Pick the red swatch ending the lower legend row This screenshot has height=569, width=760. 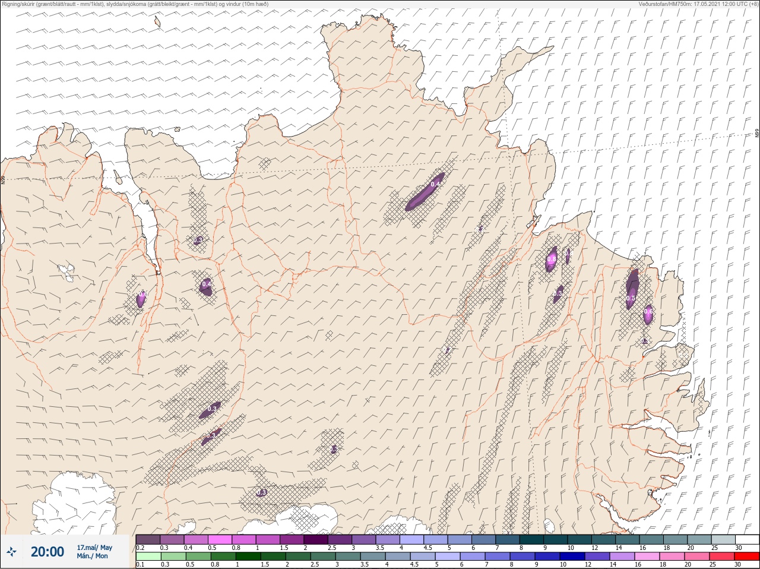[x=747, y=557]
